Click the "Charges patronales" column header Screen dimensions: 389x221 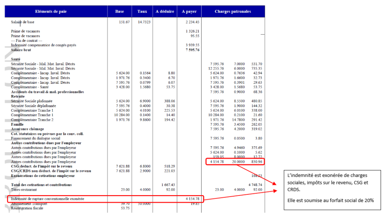(x=233, y=11)
